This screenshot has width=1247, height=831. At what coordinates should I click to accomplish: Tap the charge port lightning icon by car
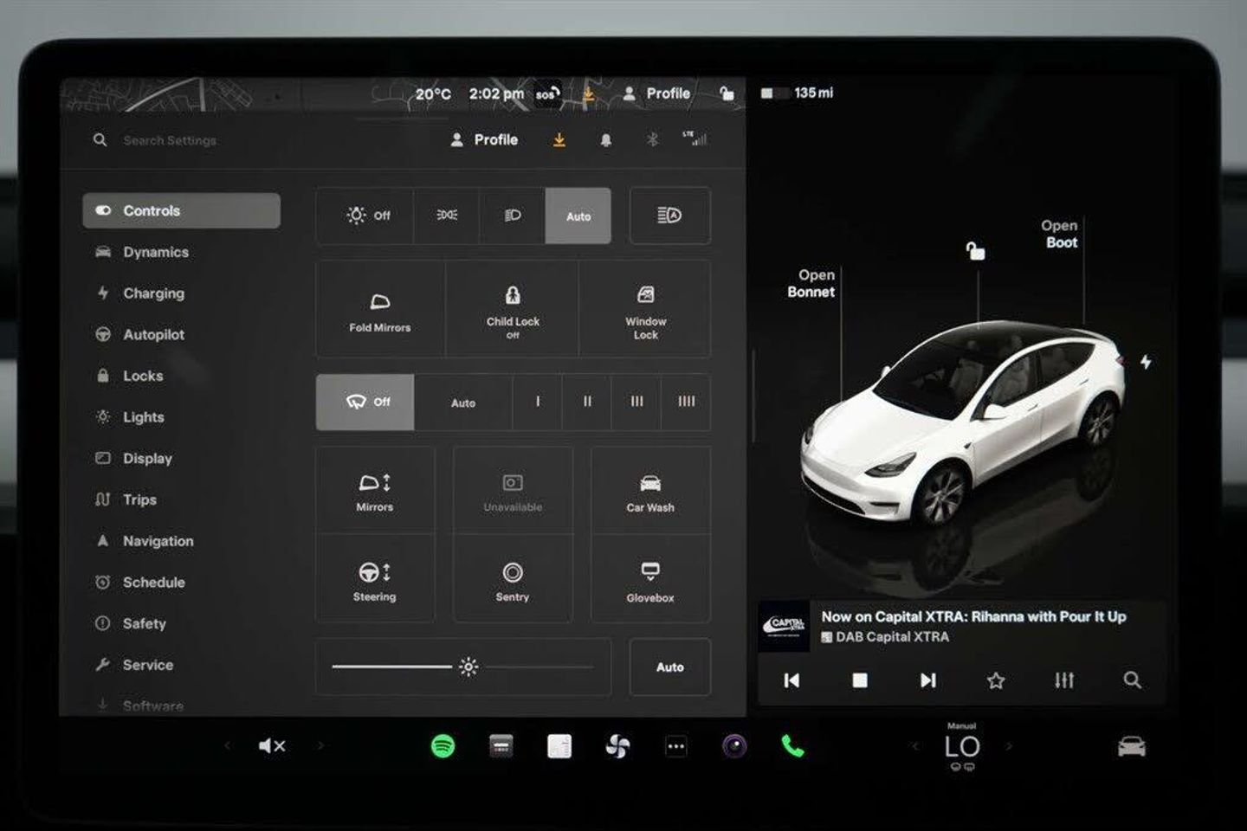point(1146,362)
